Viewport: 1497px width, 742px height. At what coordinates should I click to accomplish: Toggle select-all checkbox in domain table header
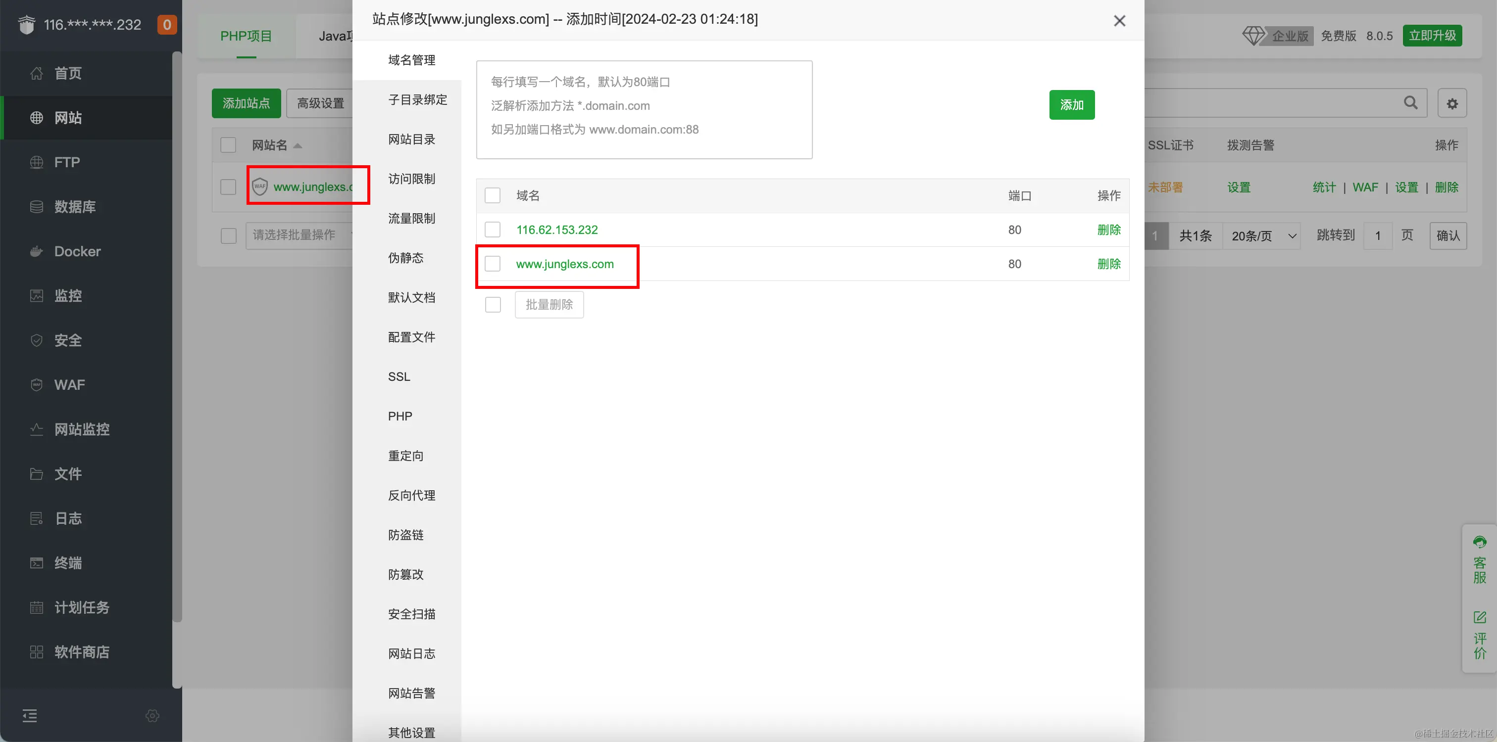tap(492, 196)
